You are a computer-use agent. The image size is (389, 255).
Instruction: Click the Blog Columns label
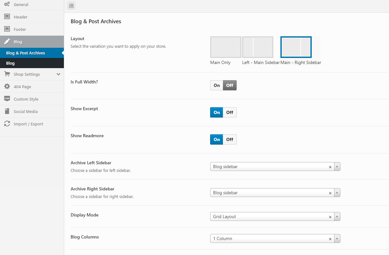85,237
